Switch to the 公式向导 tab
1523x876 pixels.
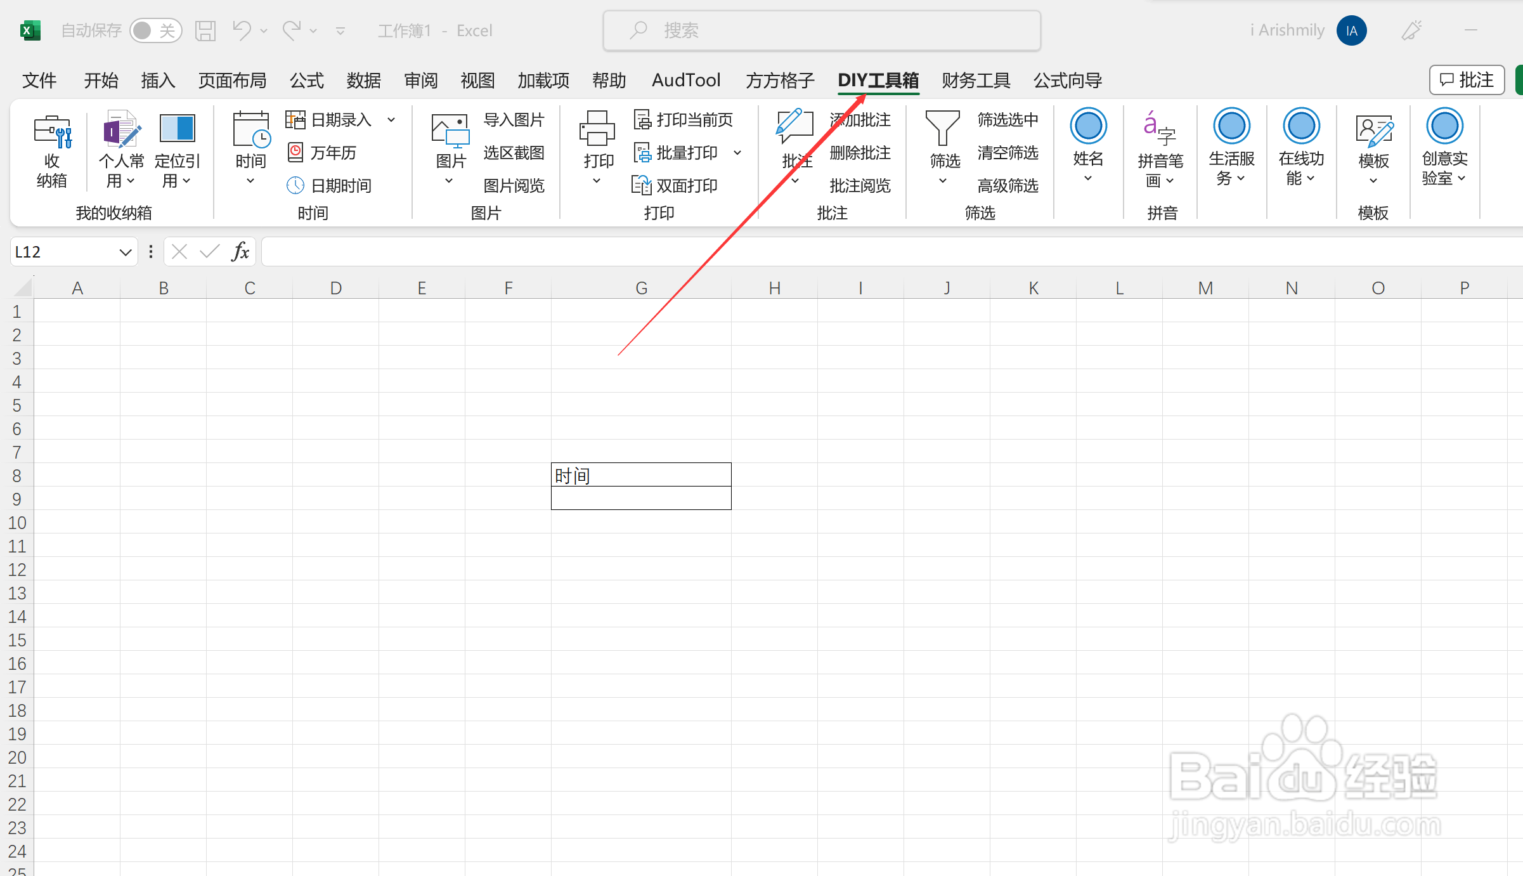[x=1068, y=81]
